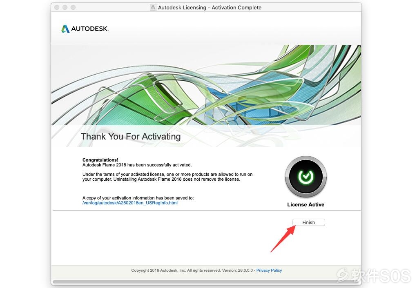
Task: Click the 'Thank You For Activating' heading
Action: coord(131,137)
